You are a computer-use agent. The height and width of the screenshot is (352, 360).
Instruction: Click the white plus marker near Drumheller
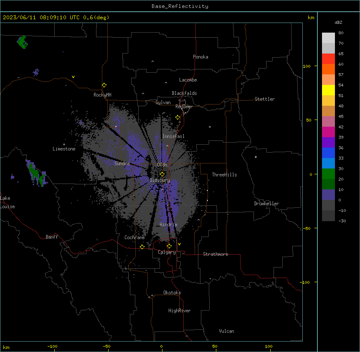pos(256,157)
